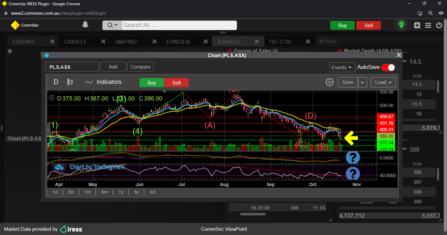Switch to the CRR/FLT tab
The image size is (447, 235).
(x=75, y=42)
